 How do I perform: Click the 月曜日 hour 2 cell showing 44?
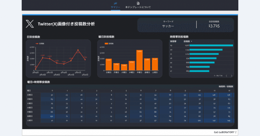(x=78, y=99)
